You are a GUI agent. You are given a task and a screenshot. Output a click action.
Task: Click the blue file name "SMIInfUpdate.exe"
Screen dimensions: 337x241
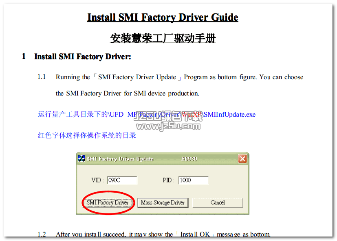click(x=229, y=115)
